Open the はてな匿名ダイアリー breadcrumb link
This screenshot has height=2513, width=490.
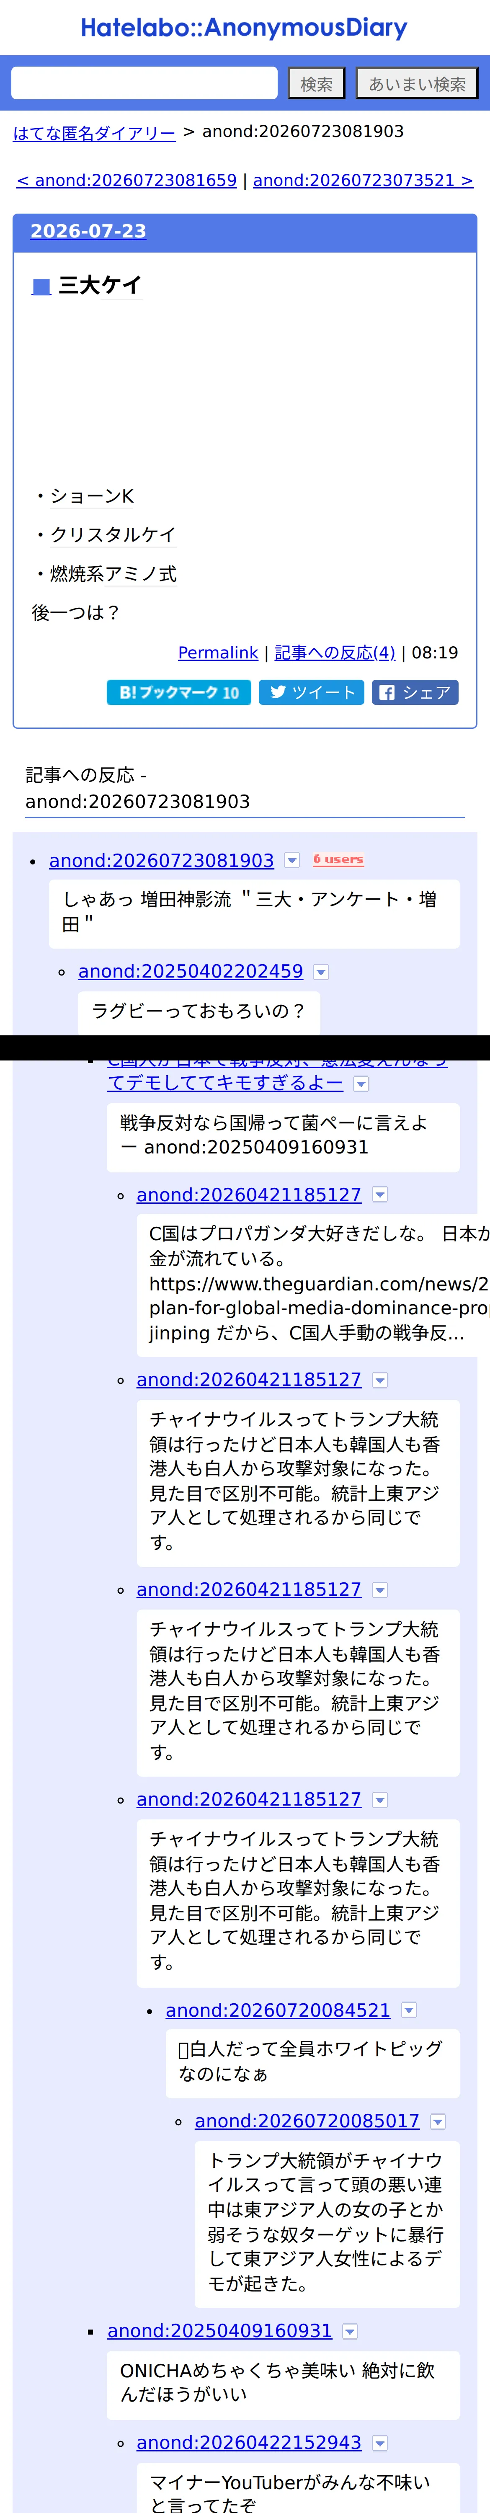[x=94, y=133]
